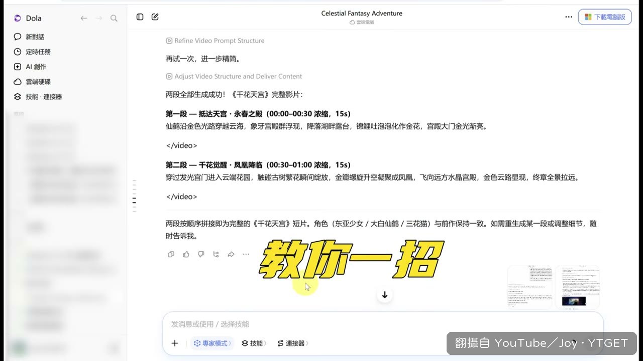Like the response with thumbs up
This screenshot has width=643, height=361.
click(x=186, y=254)
